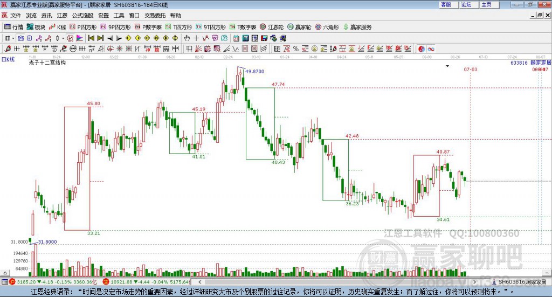Open the 赢家轮 wheel tool
The image size is (552, 297).
(299, 27)
